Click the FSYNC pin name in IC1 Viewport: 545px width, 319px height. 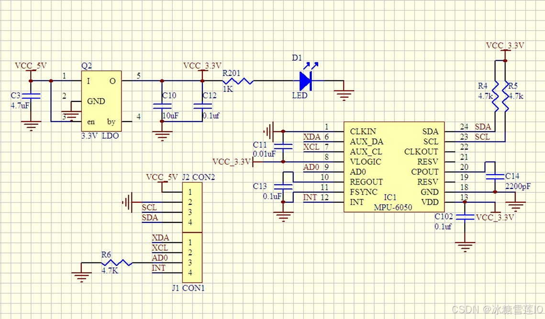pyautogui.click(x=364, y=192)
